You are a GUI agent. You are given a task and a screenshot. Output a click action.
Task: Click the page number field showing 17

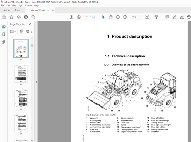(86, 17)
